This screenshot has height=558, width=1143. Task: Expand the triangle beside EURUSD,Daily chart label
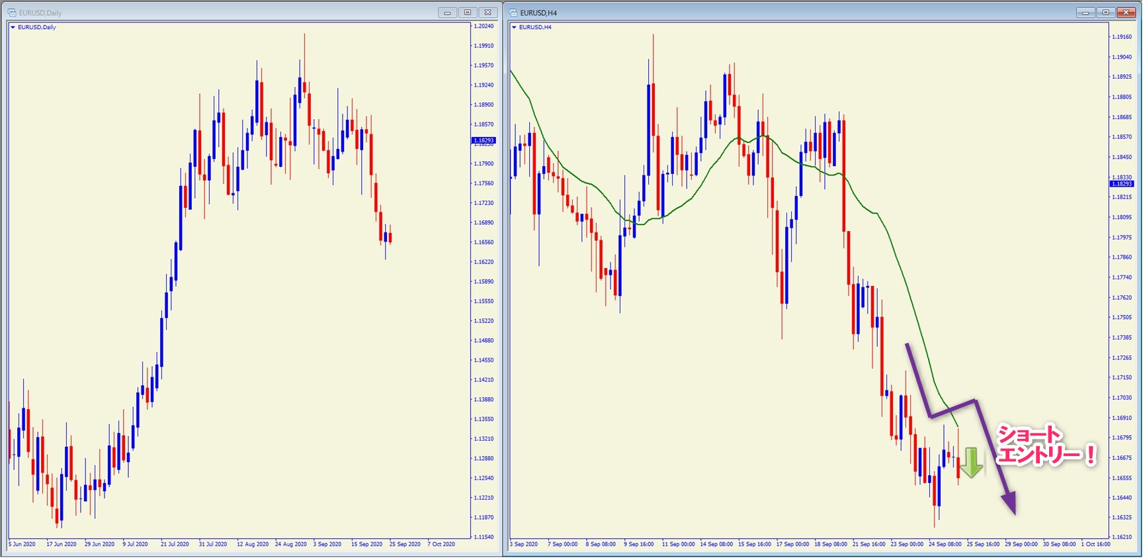pos(13,27)
